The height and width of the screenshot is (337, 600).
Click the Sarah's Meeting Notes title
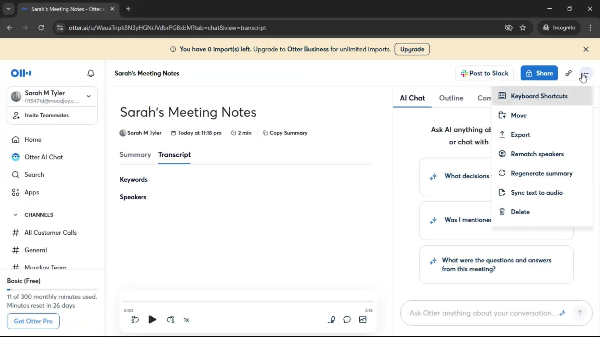click(188, 112)
